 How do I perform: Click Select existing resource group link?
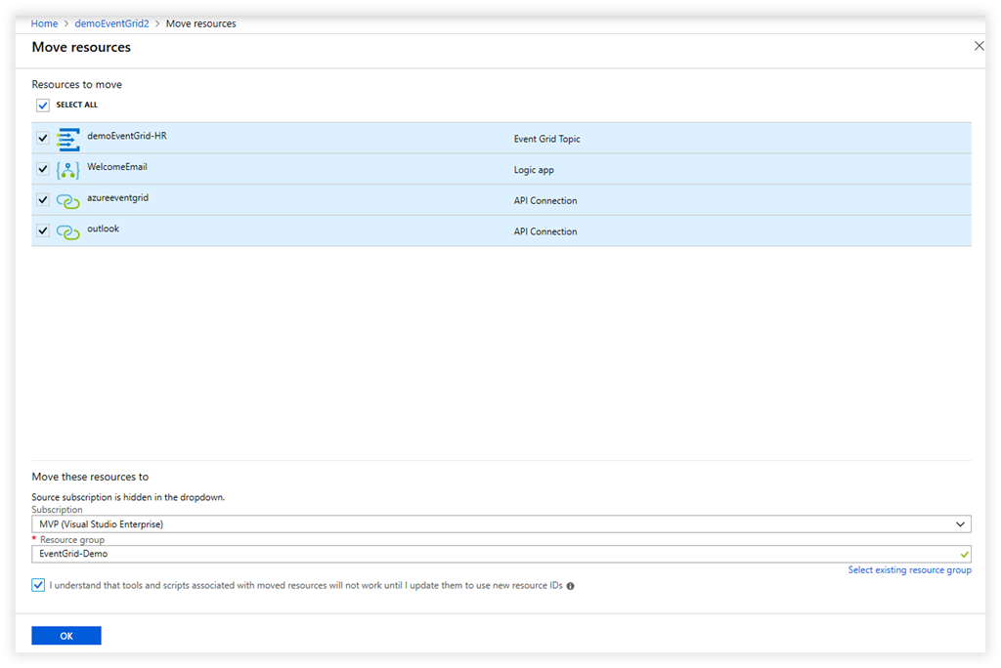(909, 570)
